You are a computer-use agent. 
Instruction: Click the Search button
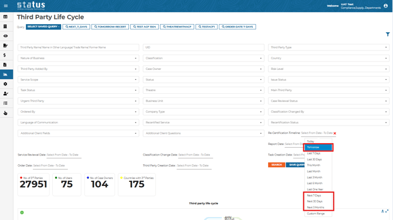pyautogui.click(x=276, y=165)
